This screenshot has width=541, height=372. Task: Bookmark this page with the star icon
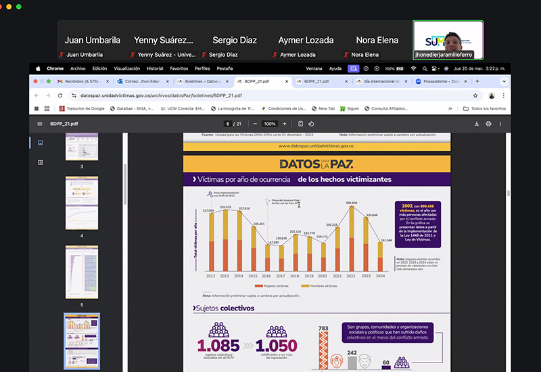475,95
